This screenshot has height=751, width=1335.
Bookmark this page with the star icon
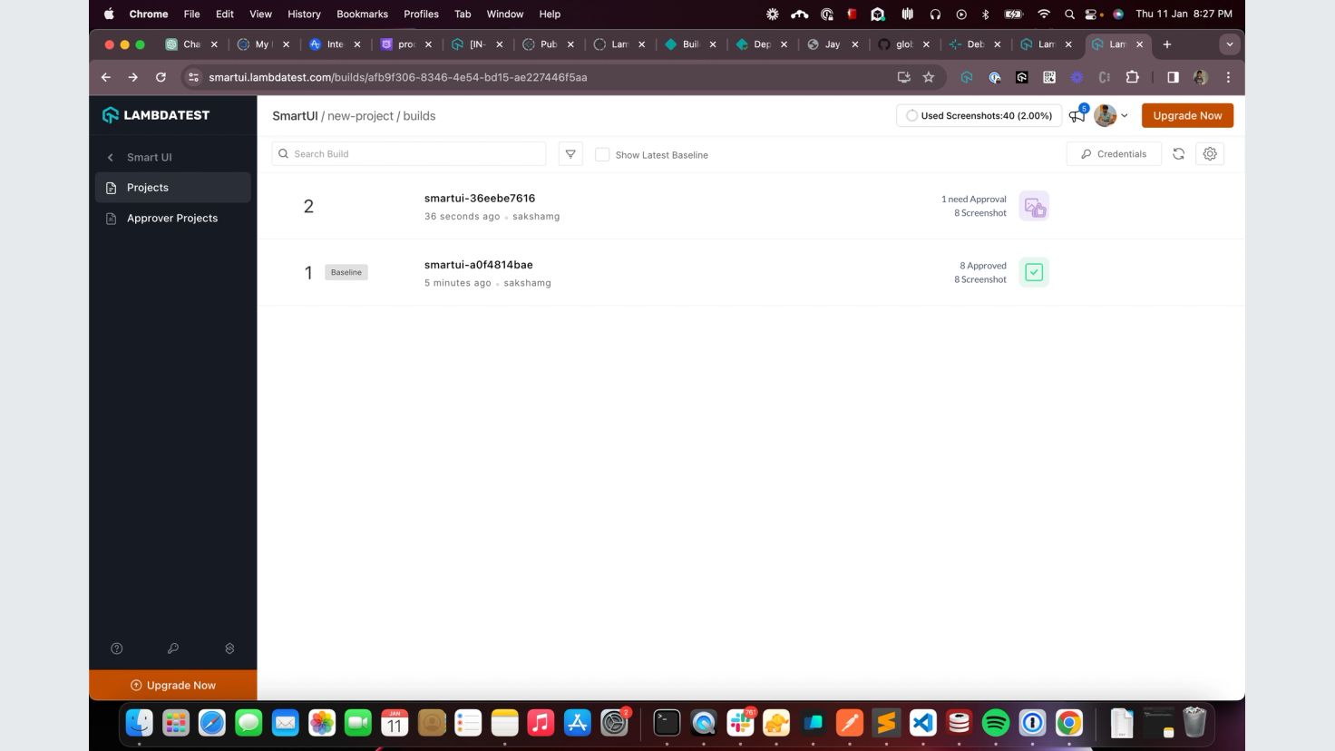(x=929, y=77)
